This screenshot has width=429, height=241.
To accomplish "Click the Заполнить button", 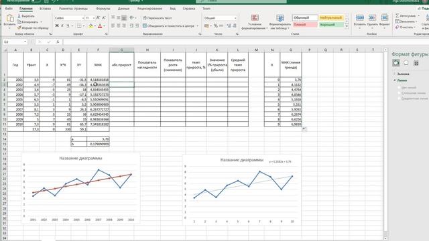I will click(406, 21).
